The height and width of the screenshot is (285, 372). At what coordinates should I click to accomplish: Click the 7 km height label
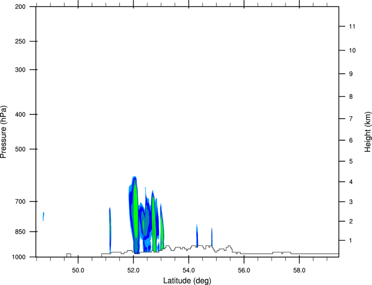pos(351,119)
